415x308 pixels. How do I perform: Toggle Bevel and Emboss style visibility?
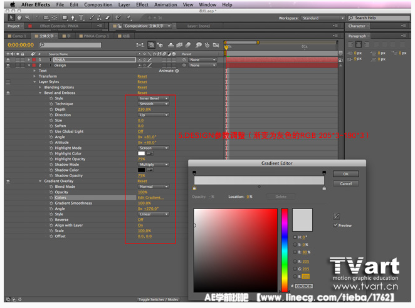[x=8, y=93]
